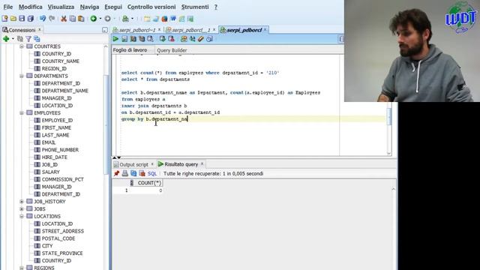Open dropdown arrow next to green plus

coord(13,39)
